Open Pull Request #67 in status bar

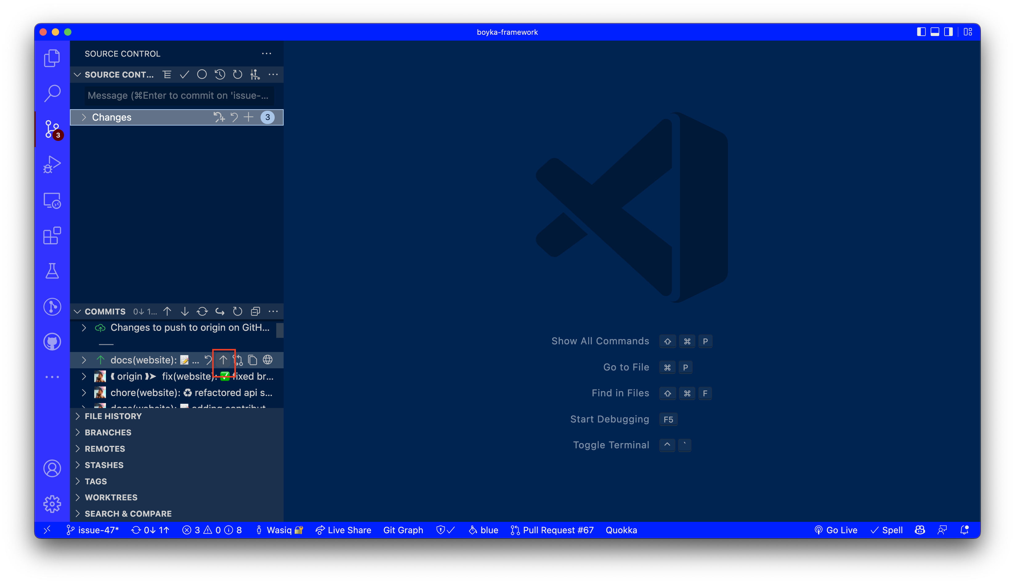(x=552, y=530)
